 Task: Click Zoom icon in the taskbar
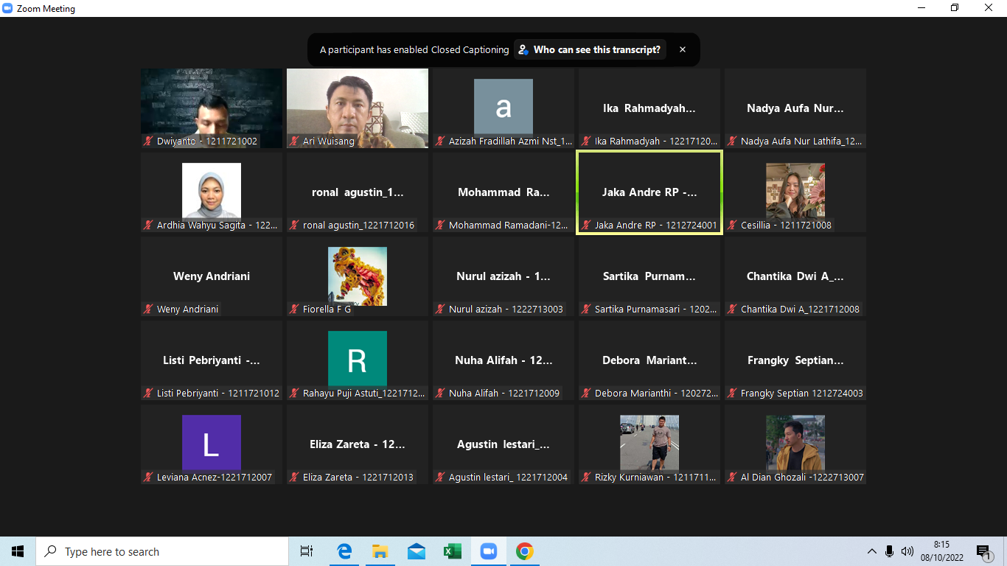[488, 551]
